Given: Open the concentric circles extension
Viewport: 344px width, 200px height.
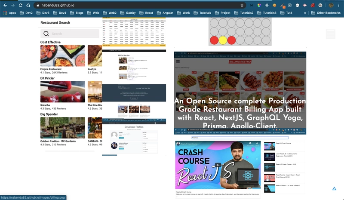Looking at the screenshot, I should tap(290, 5).
